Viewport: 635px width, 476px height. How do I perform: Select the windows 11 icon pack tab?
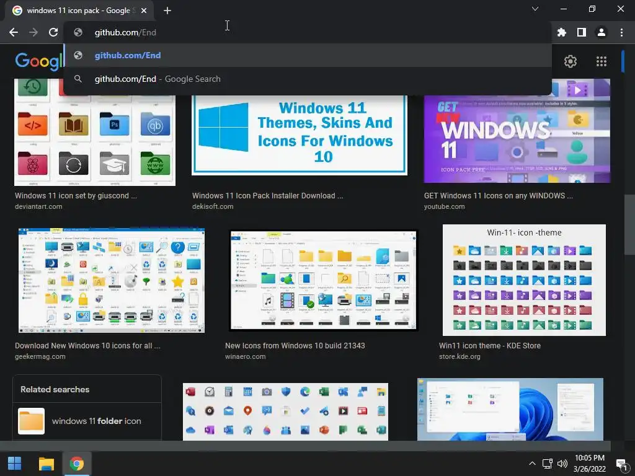(79, 11)
